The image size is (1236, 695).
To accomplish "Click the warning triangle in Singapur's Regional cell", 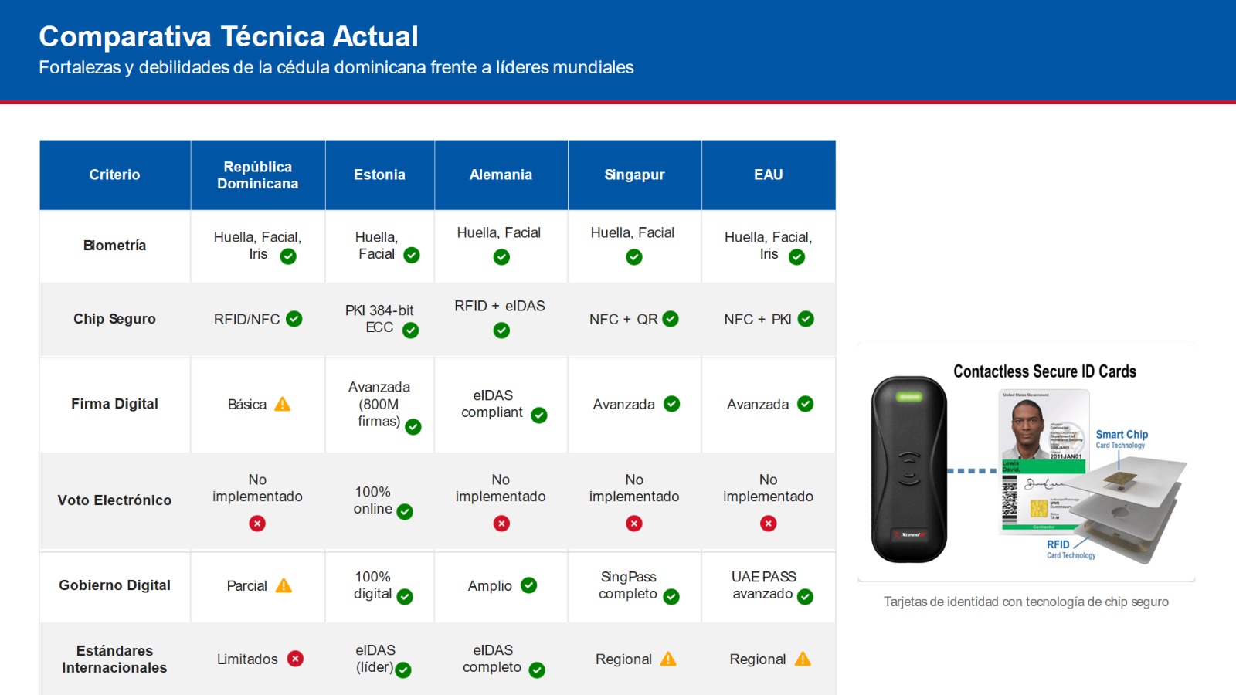I will point(668,659).
